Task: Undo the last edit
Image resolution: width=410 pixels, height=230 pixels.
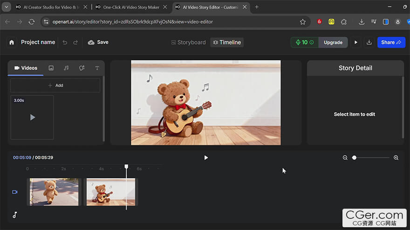Action: point(65,42)
